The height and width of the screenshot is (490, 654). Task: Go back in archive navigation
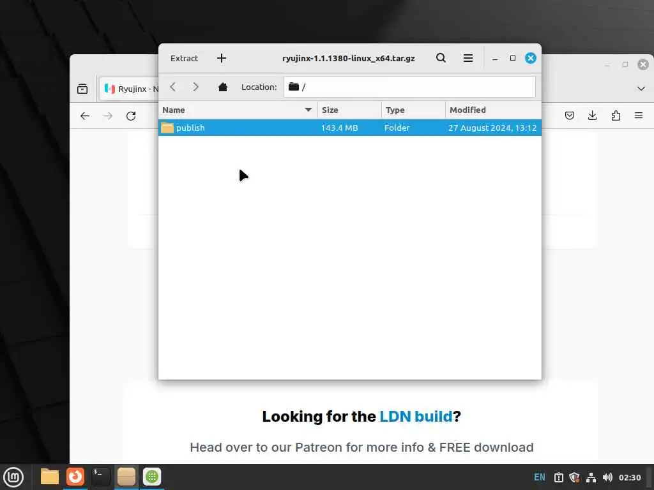click(x=172, y=87)
